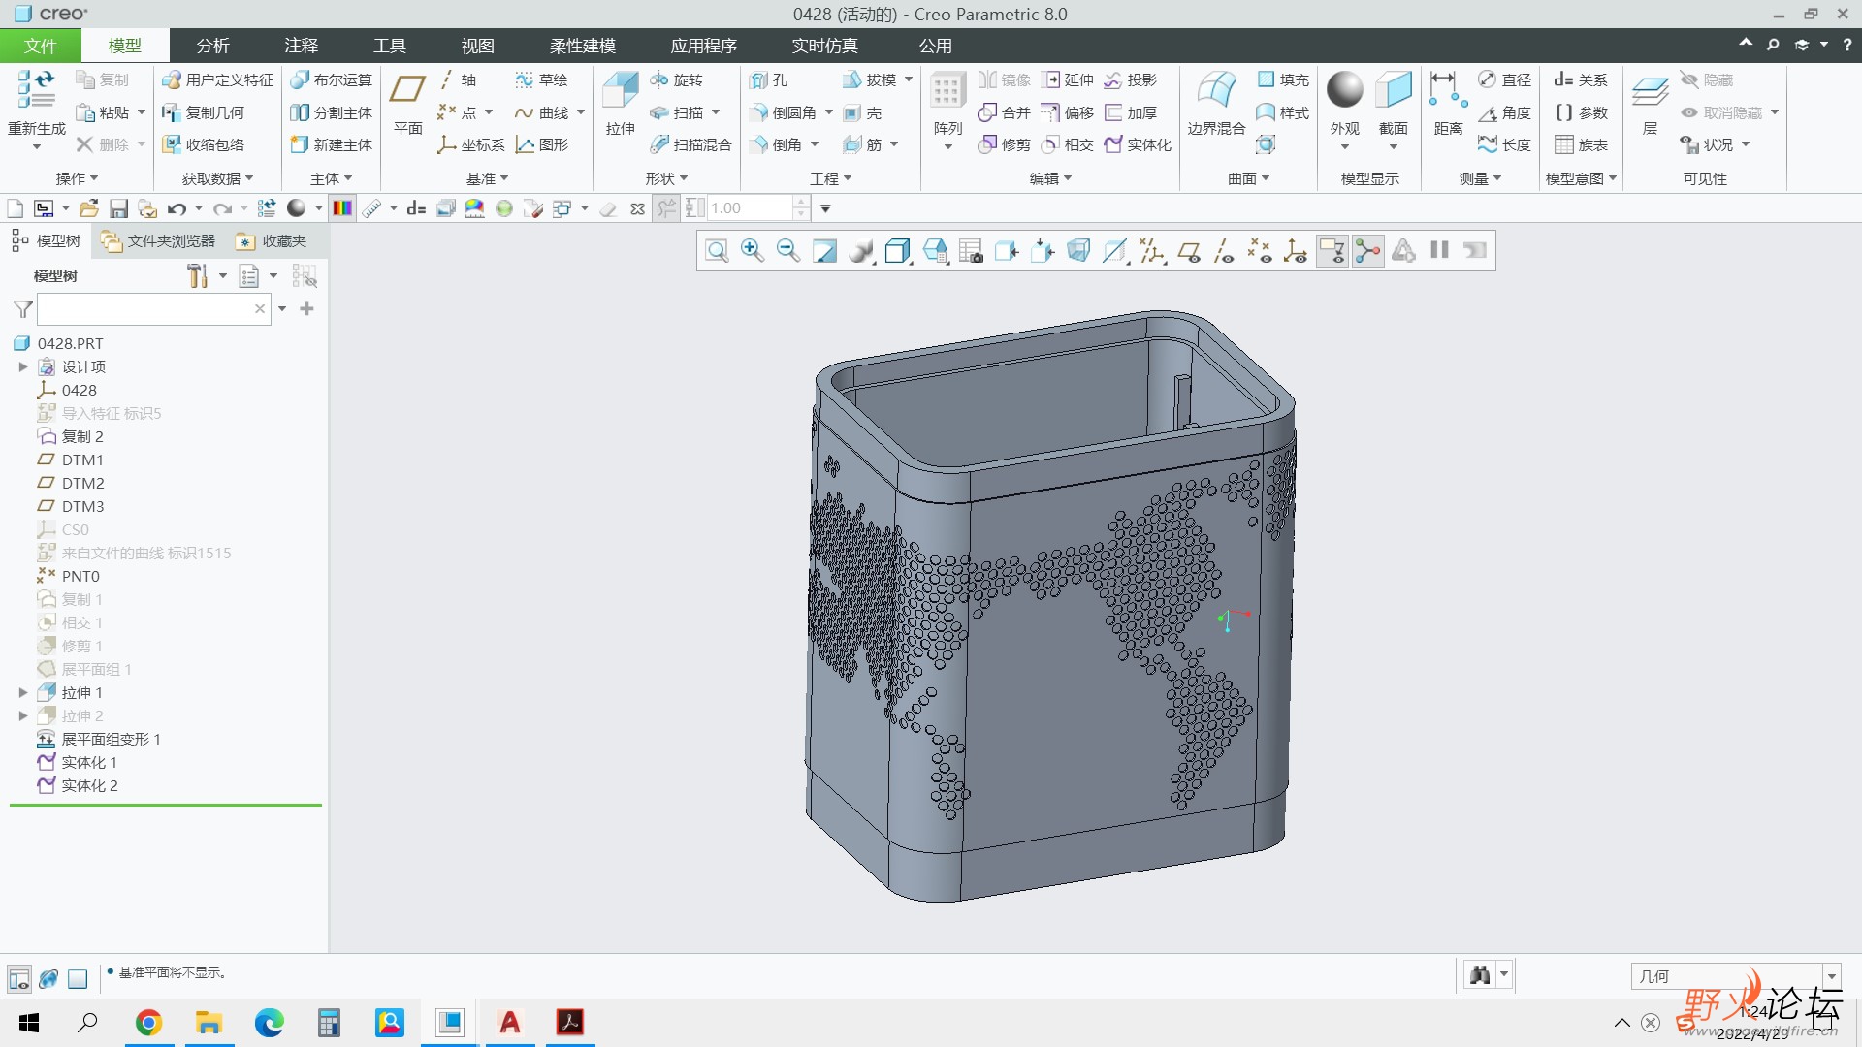The image size is (1862, 1047).
Task: Click the Open file folder icon
Action: 89,208
